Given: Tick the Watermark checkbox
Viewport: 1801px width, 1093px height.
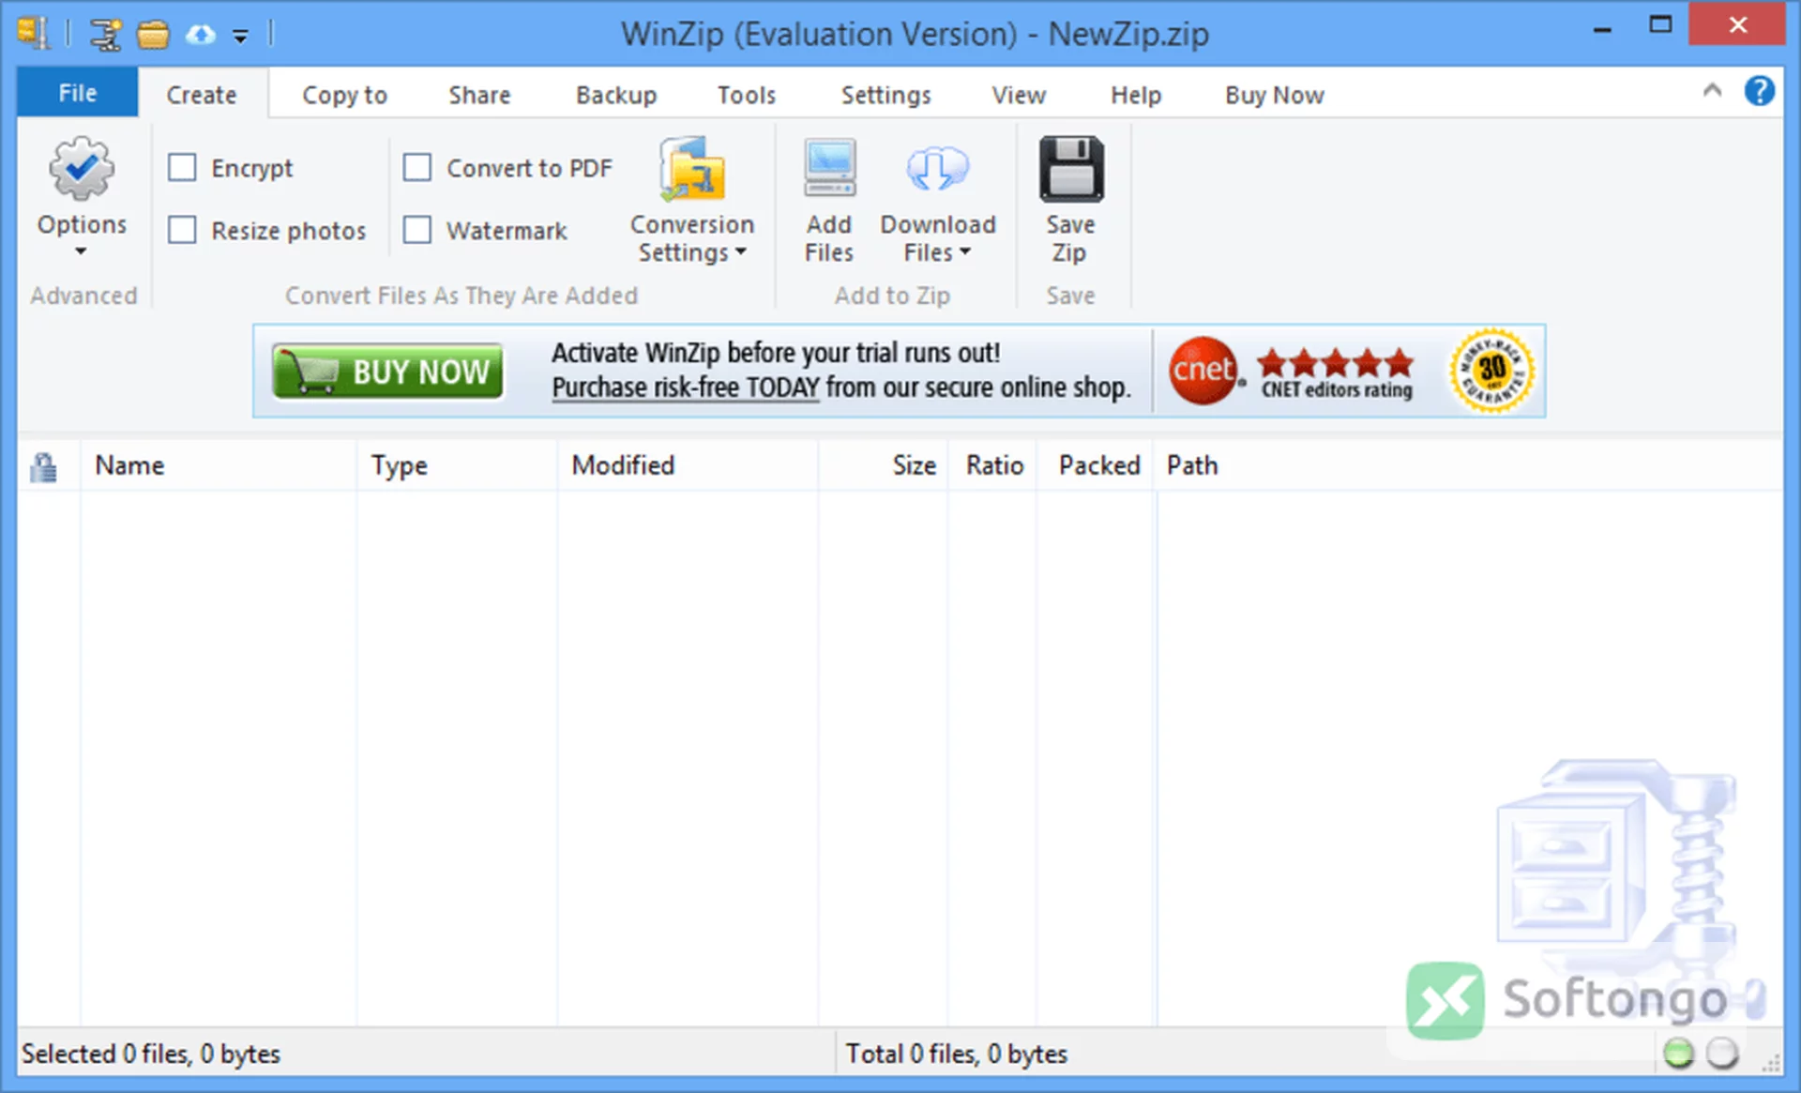Looking at the screenshot, I should pyautogui.click(x=416, y=230).
